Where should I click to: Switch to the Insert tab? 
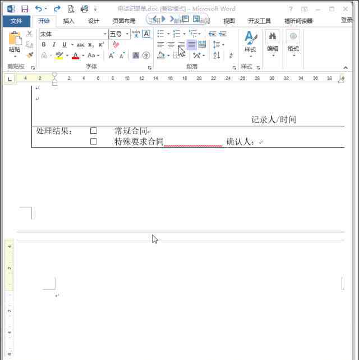(x=68, y=21)
